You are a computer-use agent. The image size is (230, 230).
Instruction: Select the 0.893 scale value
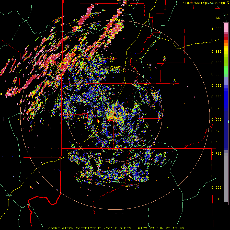click(x=216, y=51)
